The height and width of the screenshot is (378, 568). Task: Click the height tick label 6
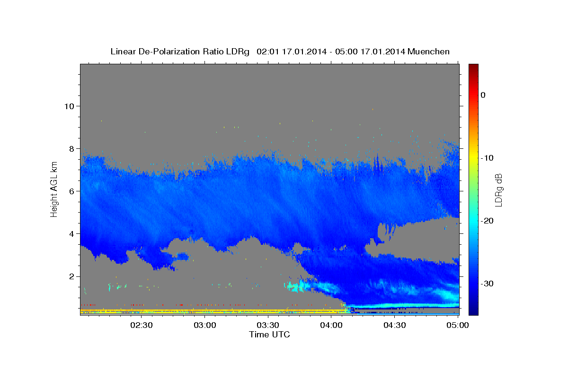coord(72,191)
